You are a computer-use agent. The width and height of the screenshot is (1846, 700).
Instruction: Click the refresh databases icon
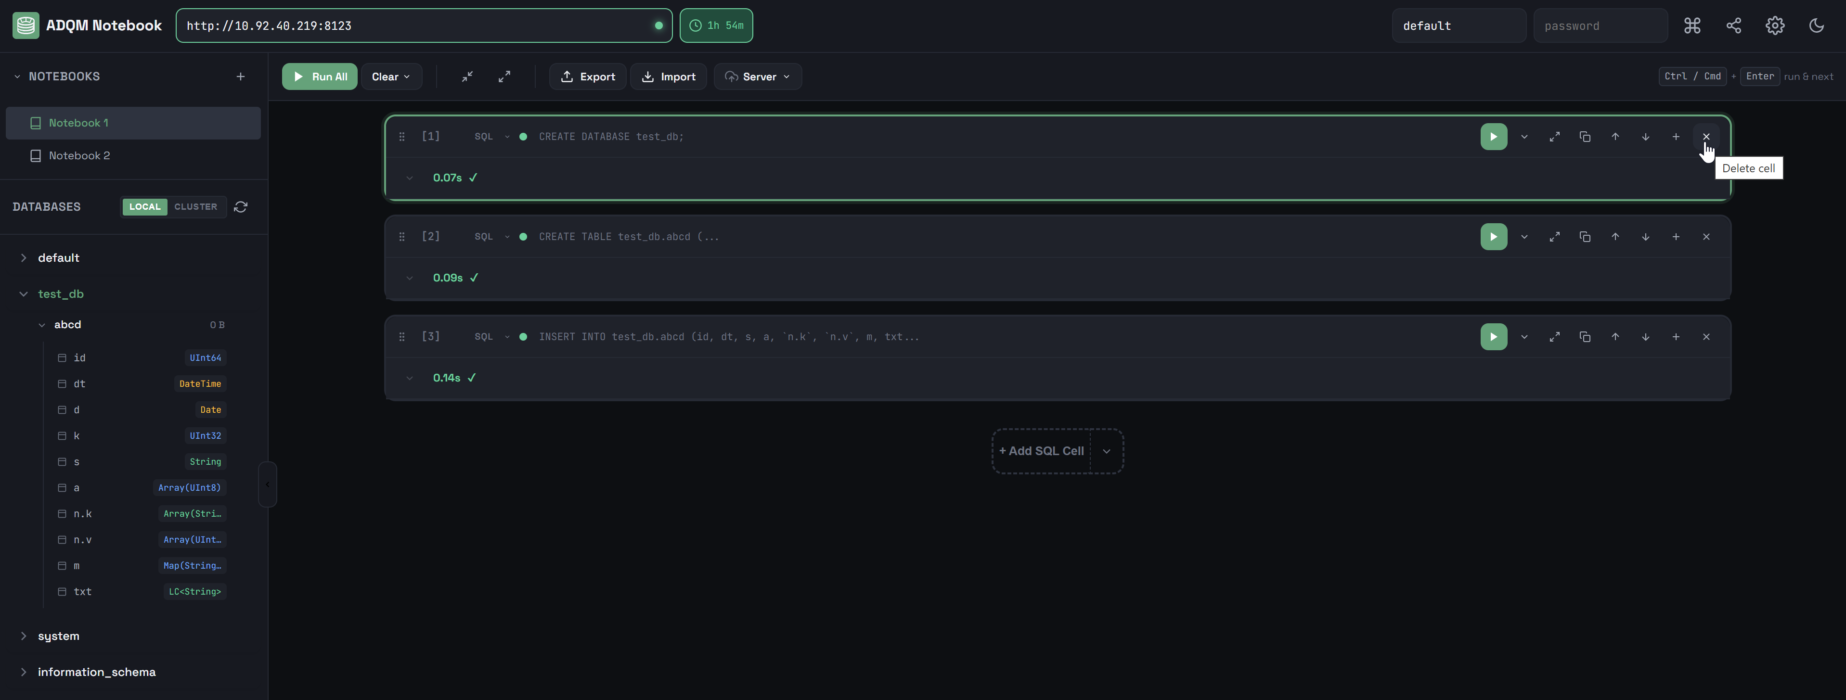point(241,207)
